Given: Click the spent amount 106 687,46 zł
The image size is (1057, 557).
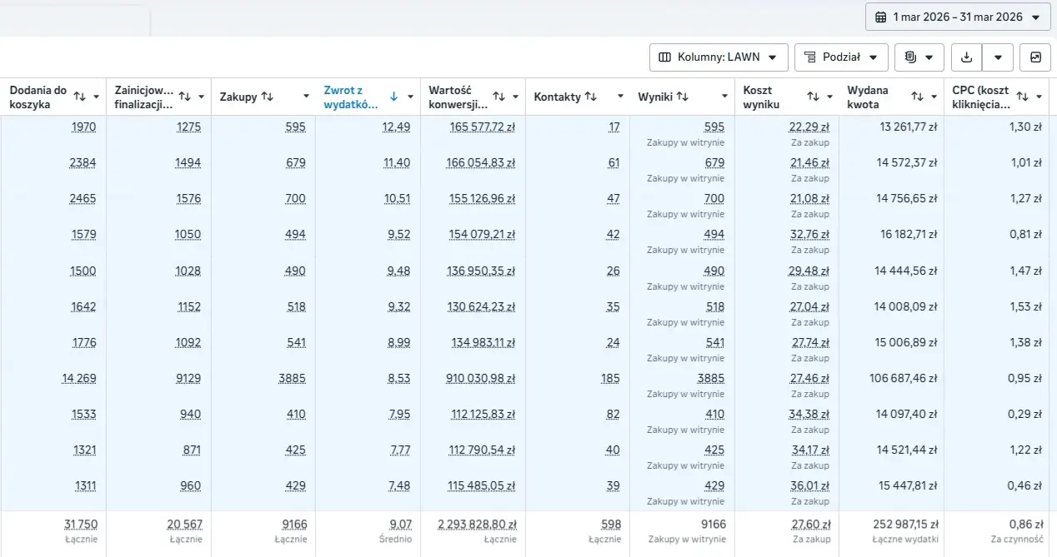Looking at the screenshot, I should pyautogui.click(x=903, y=379).
